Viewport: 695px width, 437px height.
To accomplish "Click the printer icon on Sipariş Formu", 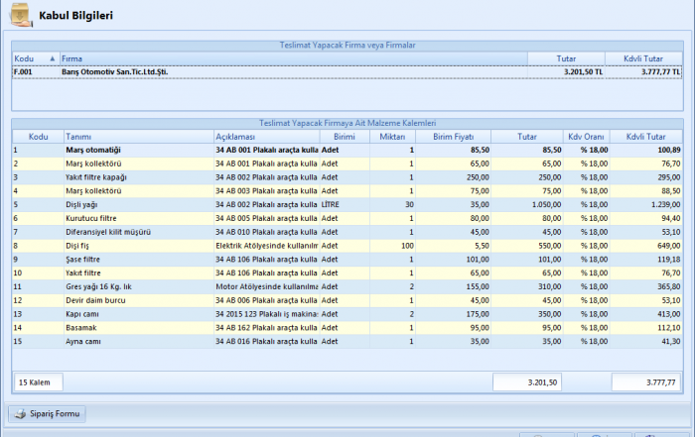I will pyautogui.click(x=19, y=414).
